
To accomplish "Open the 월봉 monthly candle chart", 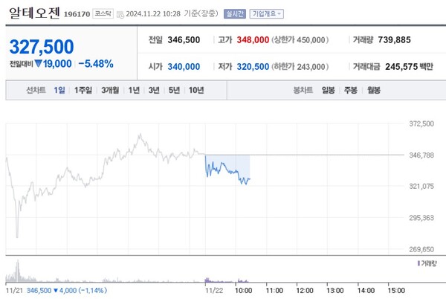I will 373,90.
